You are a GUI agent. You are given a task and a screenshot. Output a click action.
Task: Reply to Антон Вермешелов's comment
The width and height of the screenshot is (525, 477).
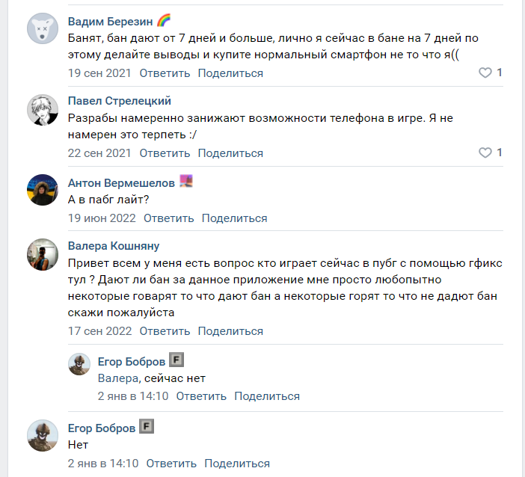pyautogui.click(x=169, y=218)
